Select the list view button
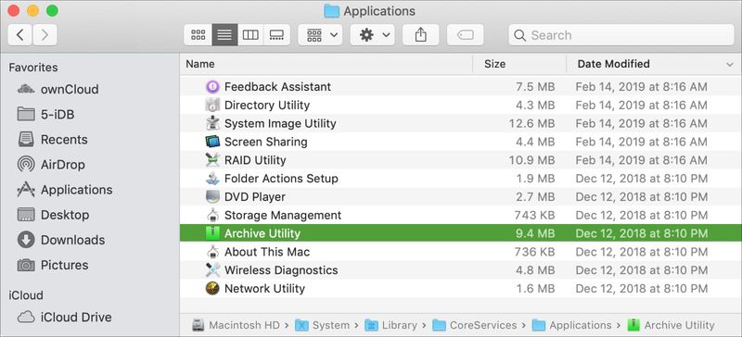This screenshot has height=337, width=742. (224, 35)
